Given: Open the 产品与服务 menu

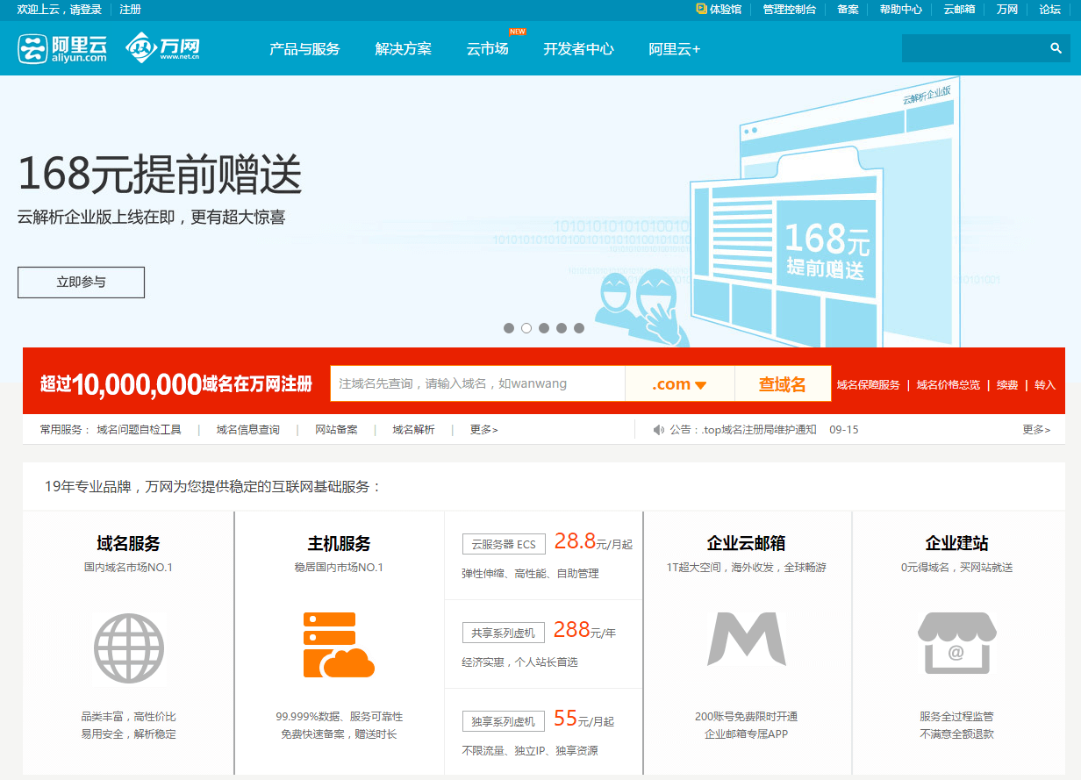Looking at the screenshot, I should (304, 49).
